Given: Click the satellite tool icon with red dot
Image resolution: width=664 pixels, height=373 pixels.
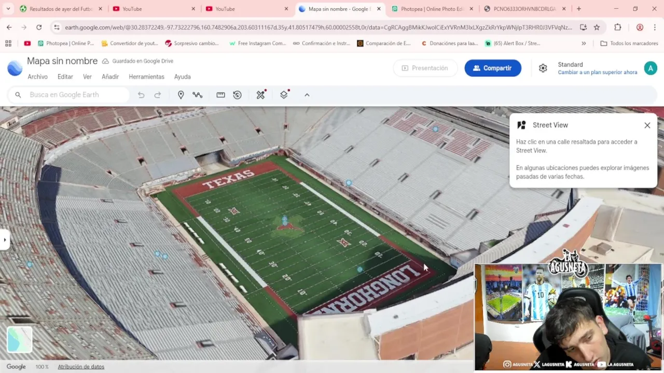Looking at the screenshot, I should coord(261,95).
